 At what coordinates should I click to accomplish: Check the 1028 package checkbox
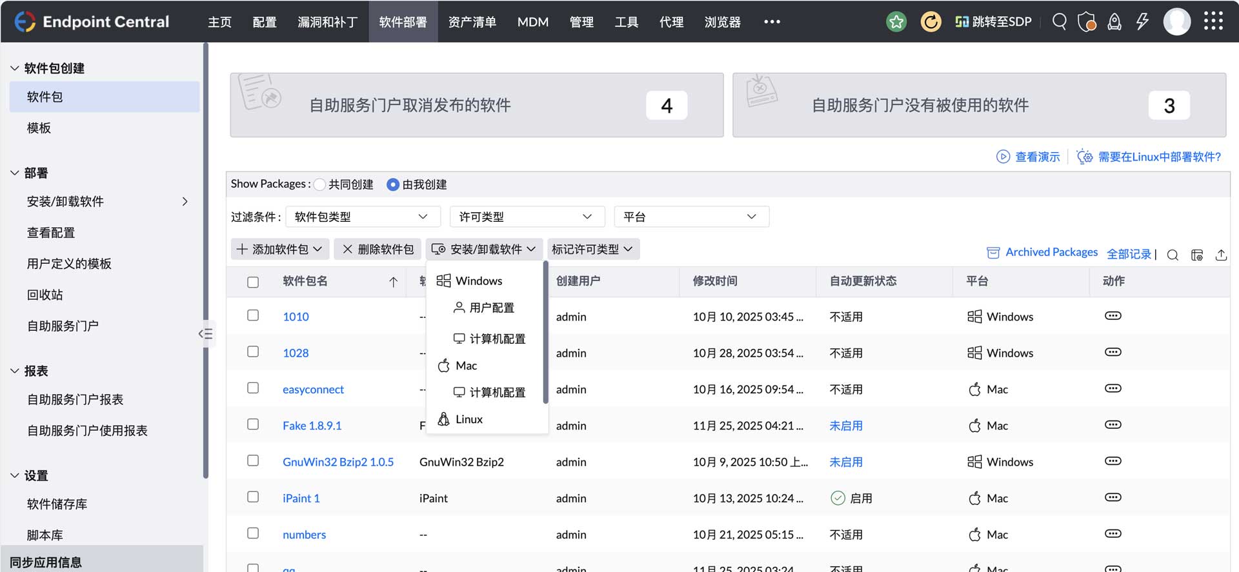tap(253, 351)
